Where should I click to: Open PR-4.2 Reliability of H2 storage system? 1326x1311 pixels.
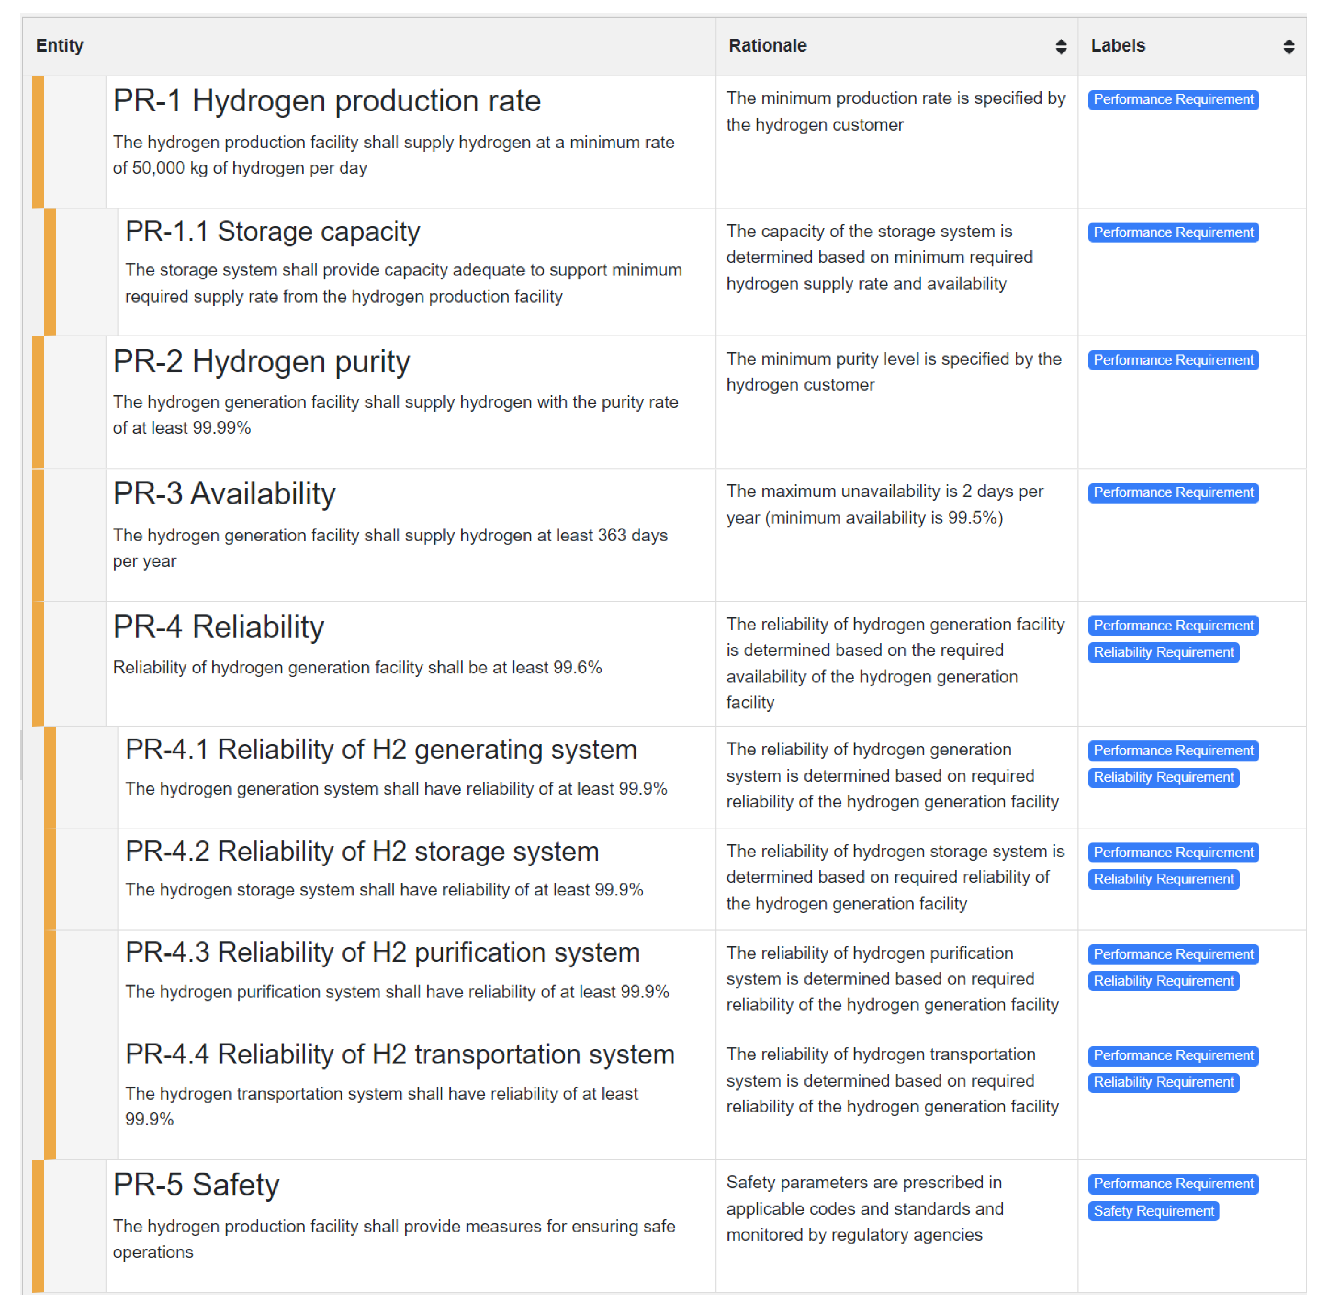tap(362, 851)
